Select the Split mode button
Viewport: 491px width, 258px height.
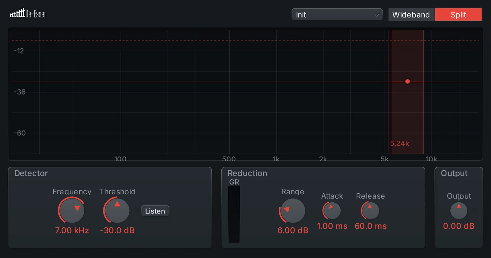pos(458,15)
